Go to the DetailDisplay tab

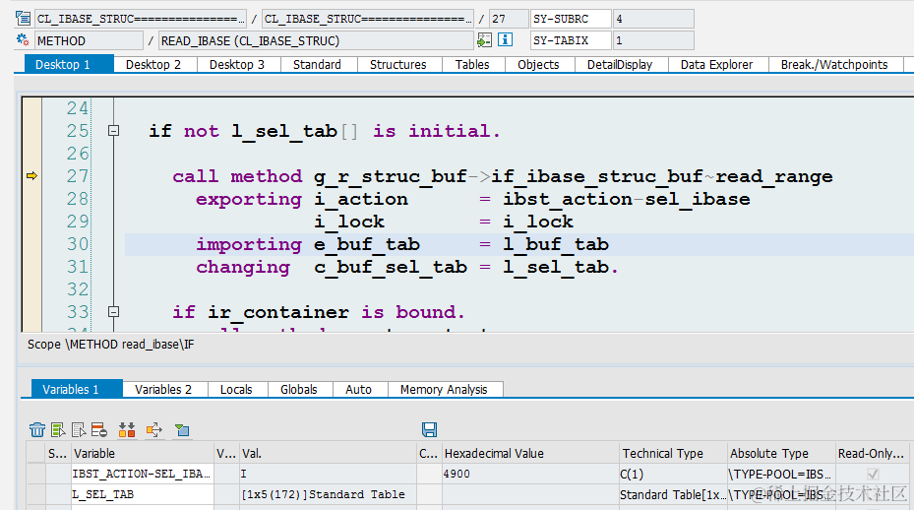(x=620, y=64)
